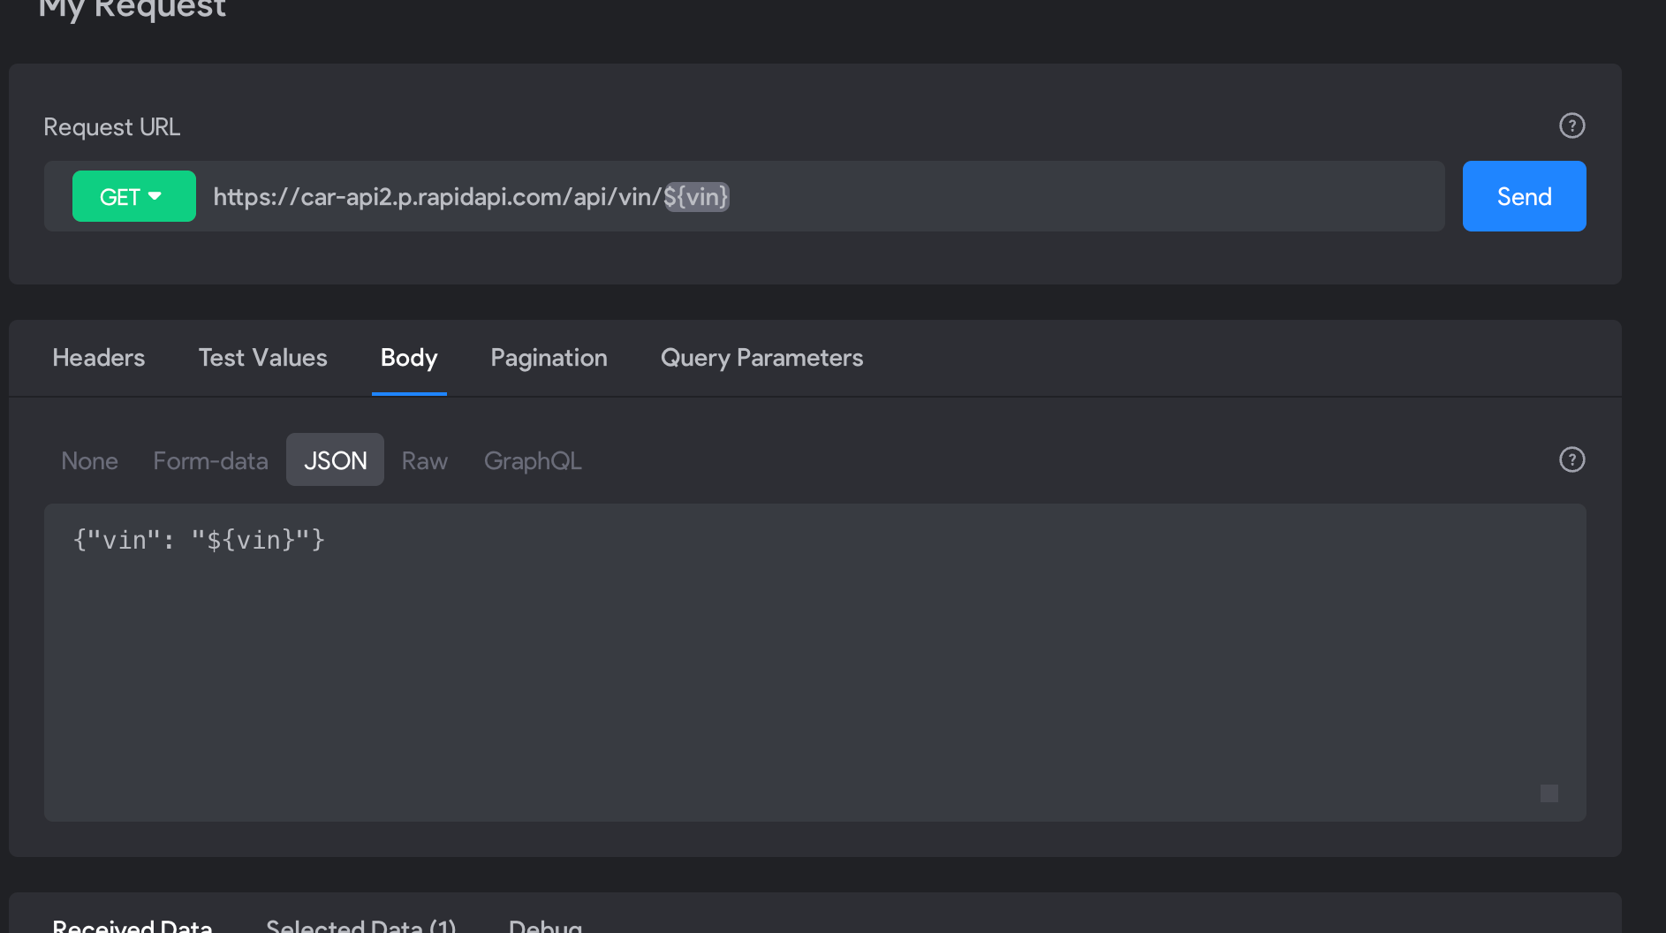The image size is (1666, 933).
Task: Choose the None body type
Action: [x=89, y=460]
